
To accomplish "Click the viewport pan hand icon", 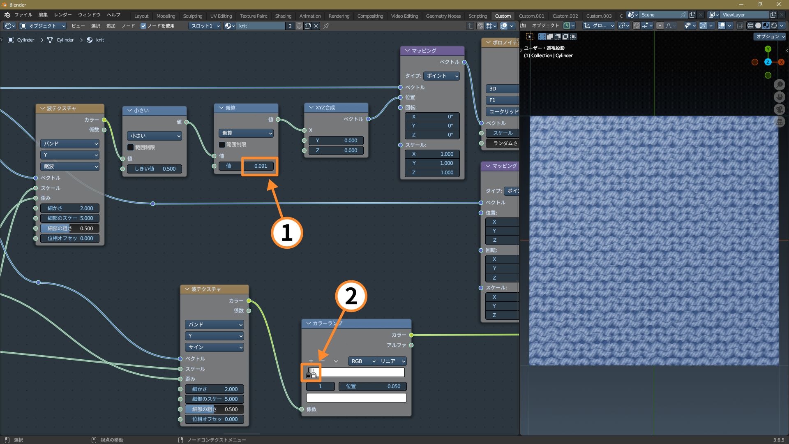I will click(780, 97).
